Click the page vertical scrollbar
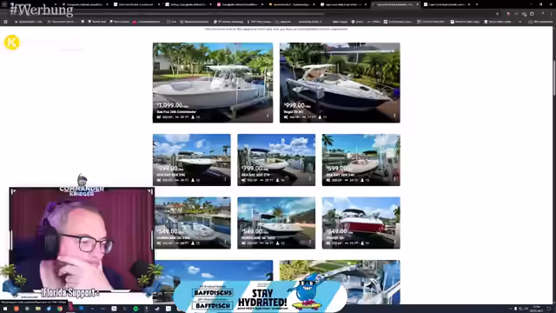The height and width of the screenshot is (313, 556). [x=553, y=77]
